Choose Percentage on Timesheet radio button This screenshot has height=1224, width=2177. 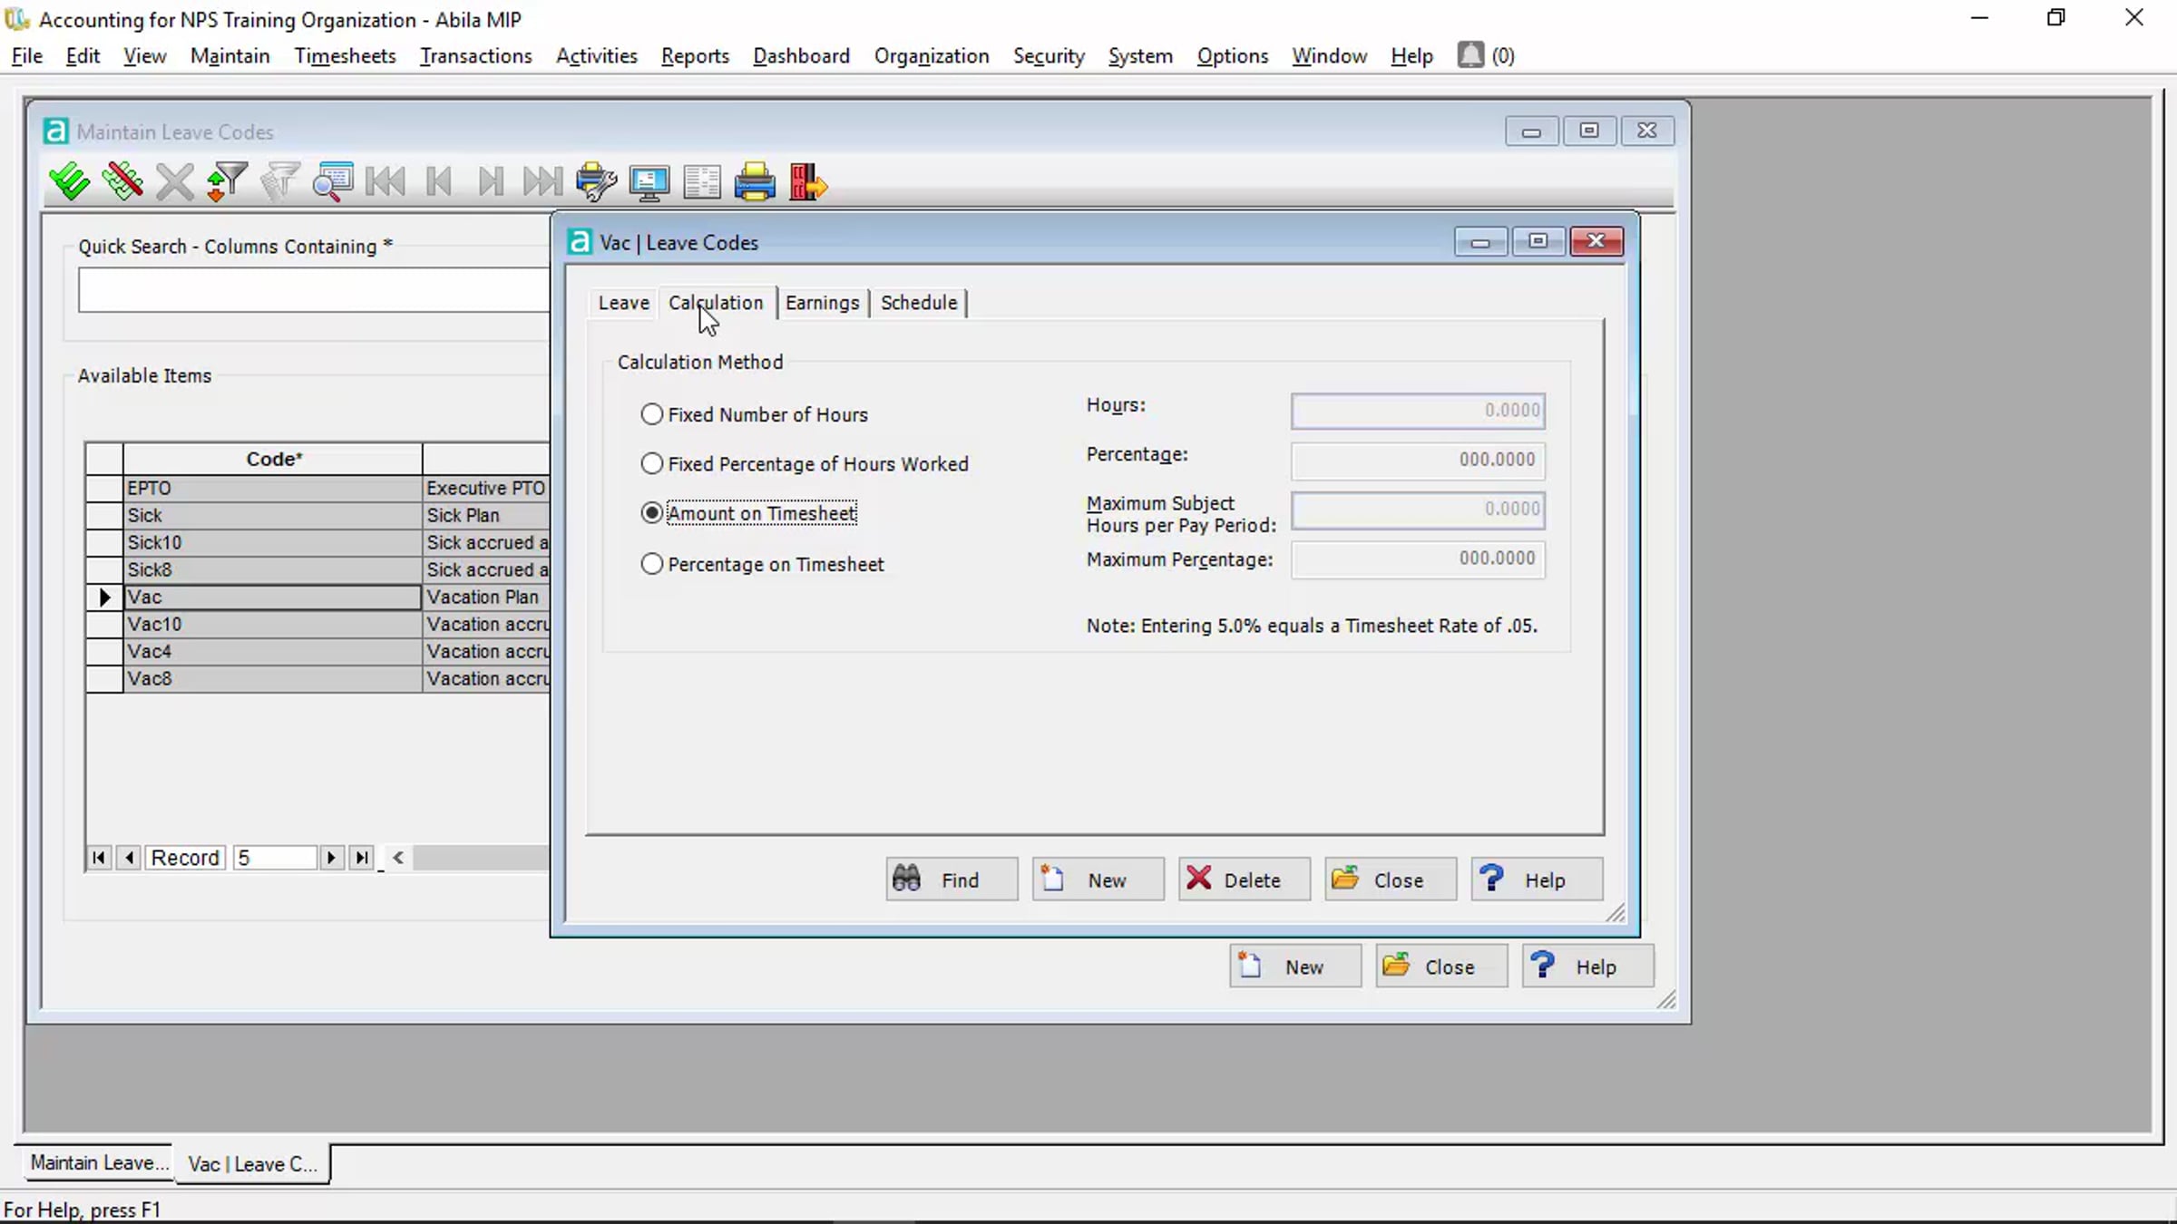[x=651, y=564]
